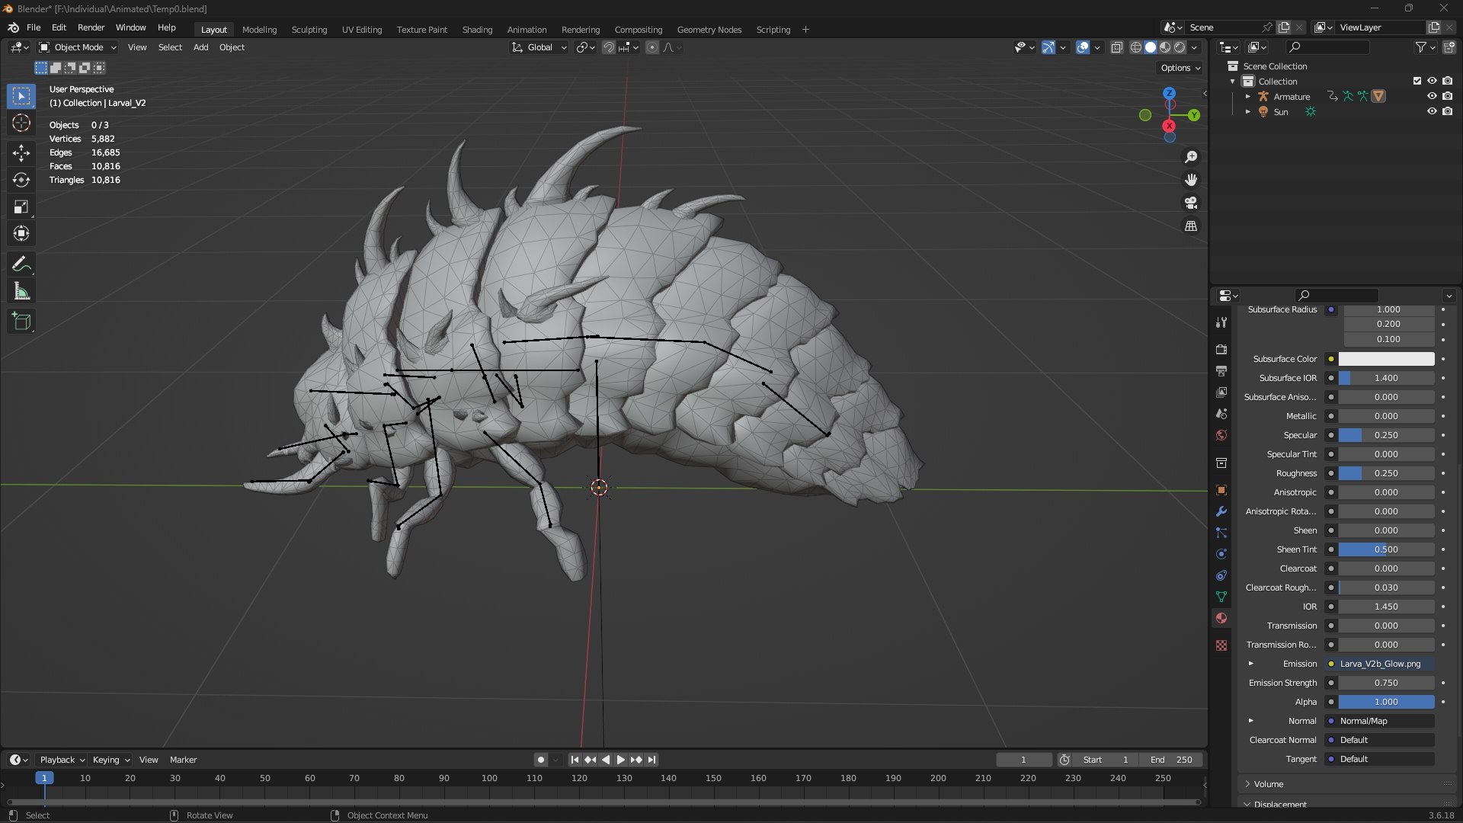
Task: Select the Annotate tool
Action: 21,264
